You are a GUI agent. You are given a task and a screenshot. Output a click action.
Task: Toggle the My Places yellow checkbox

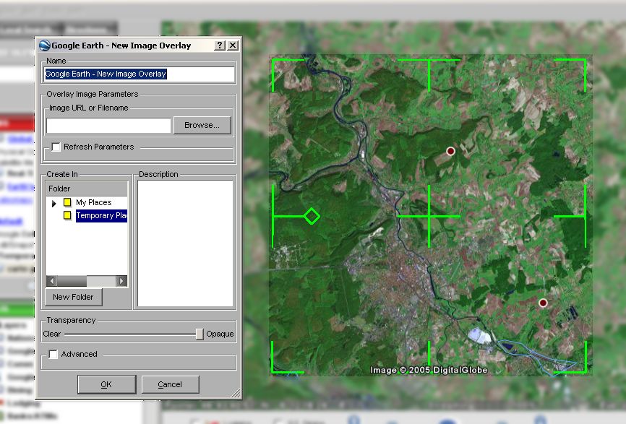(67, 202)
